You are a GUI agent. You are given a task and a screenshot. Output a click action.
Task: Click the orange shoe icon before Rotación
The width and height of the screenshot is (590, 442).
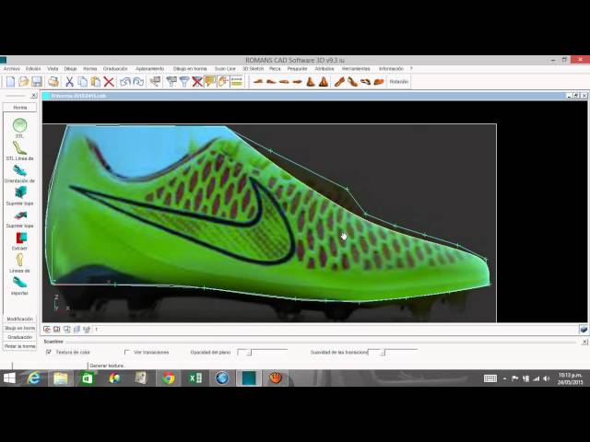[379, 81]
